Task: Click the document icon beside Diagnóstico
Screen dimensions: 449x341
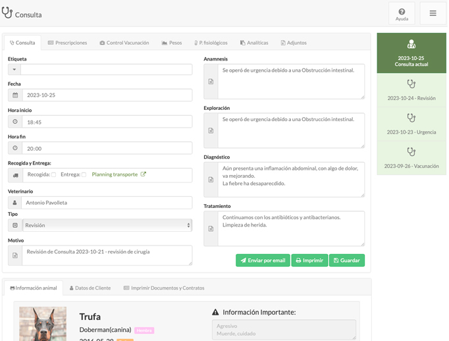Action: pos(211,180)
